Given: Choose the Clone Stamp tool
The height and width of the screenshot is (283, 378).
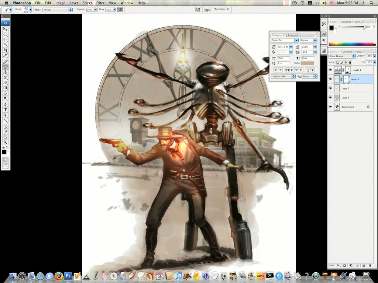Looking at the screenshot, I should pos(6,72).
